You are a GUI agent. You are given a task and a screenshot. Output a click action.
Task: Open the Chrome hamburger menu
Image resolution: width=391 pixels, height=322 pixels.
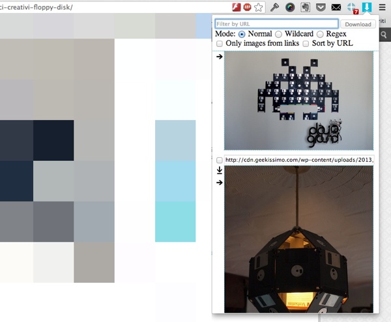[x=383, y=7]
